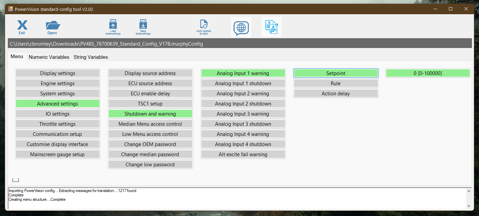Screen dimensions: 479x216
Task: Click the Exit icon on the toolbar
Action: (22, 27)
